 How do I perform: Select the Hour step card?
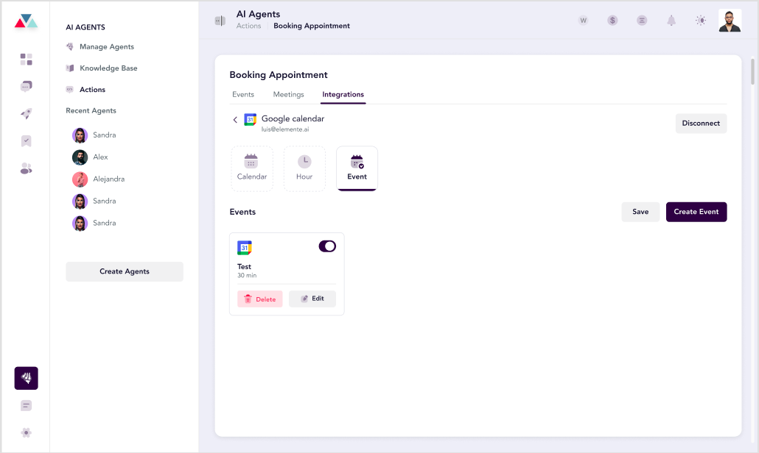click(304, 168)
